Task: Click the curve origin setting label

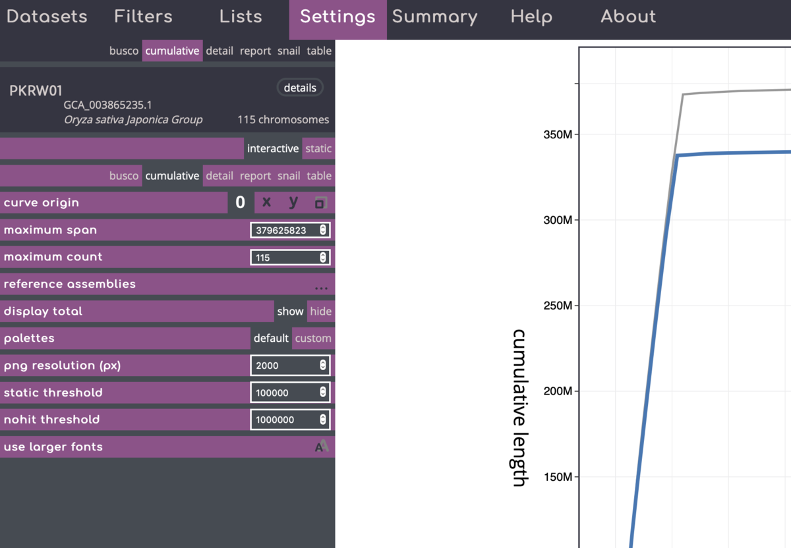Action: 42,203
